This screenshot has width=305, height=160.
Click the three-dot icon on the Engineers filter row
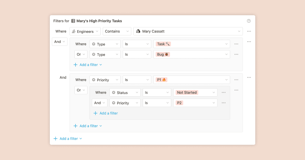tap(249, 31)
